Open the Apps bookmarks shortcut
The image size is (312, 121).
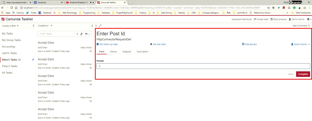(x=6, y=12)
